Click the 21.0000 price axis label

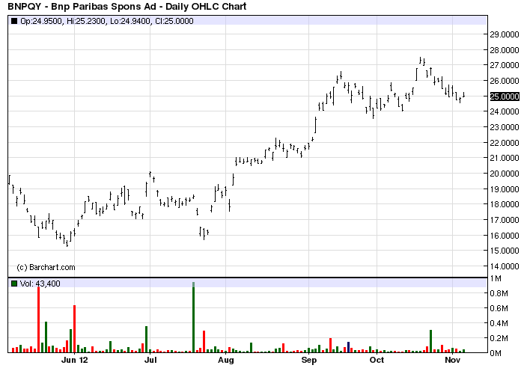pyautogui.click(x=505, y=158)
